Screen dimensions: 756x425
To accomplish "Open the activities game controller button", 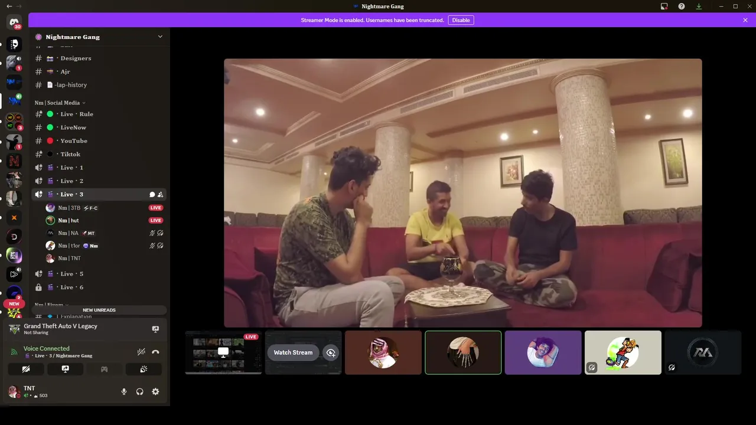I will 104,369.
